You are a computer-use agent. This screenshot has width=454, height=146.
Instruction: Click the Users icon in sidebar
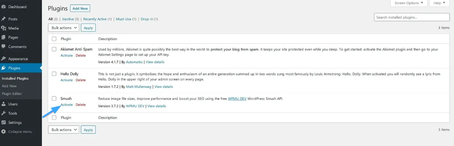pos(4,104)
